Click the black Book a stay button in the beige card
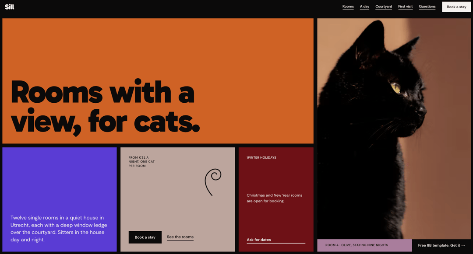The width and height of the screenshot is (473, 254). click(145, 237)
